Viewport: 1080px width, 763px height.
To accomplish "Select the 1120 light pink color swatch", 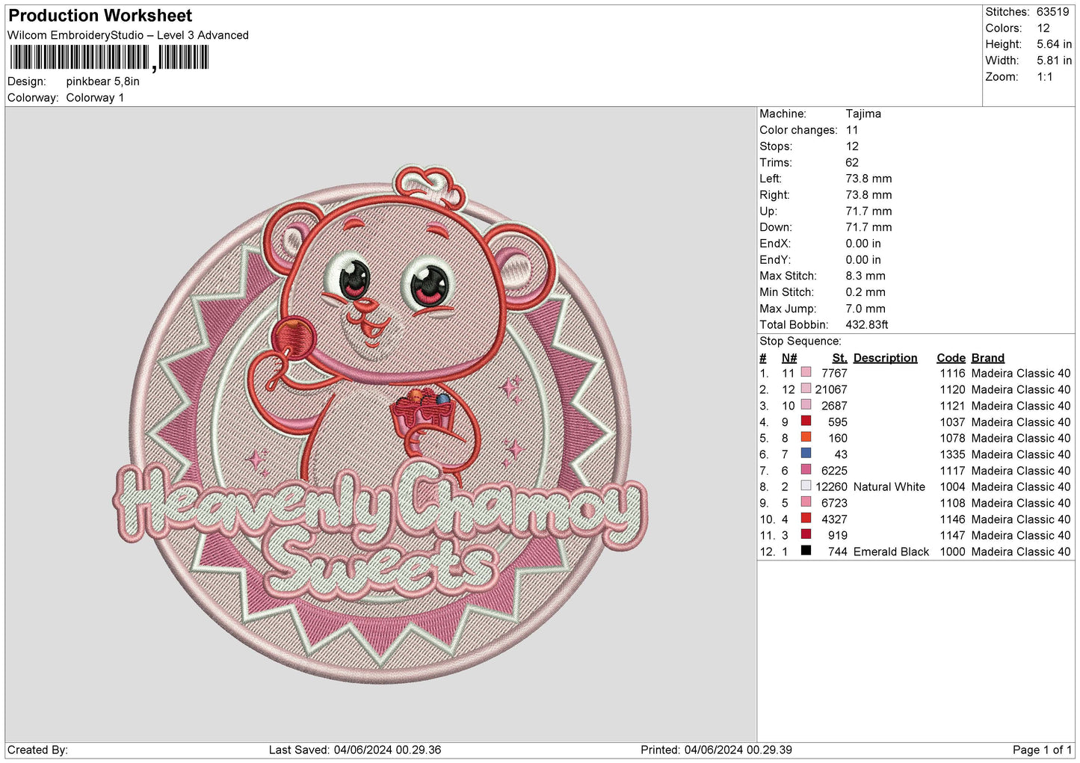I will pos(806,389).
